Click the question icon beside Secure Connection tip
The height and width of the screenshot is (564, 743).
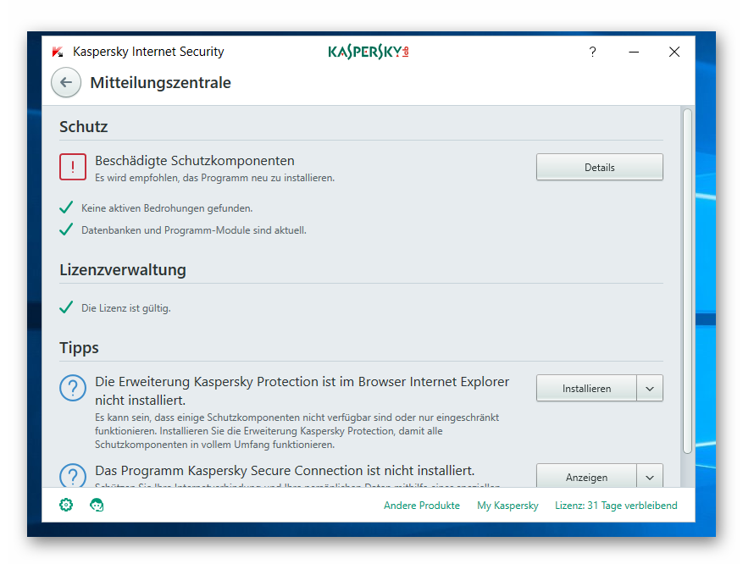[x=73, y=475]
